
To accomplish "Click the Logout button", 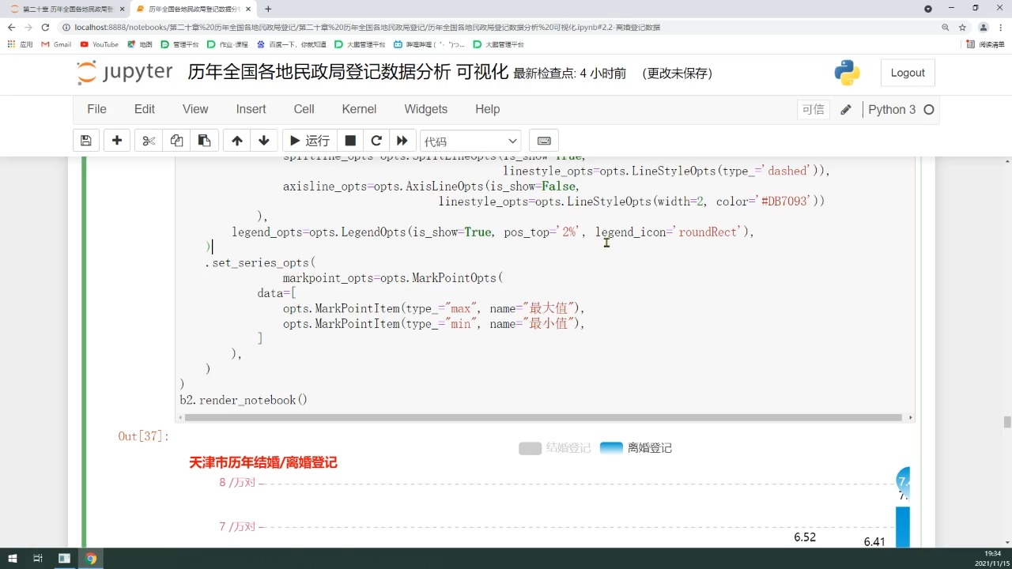I will click(x=908, y=73).
